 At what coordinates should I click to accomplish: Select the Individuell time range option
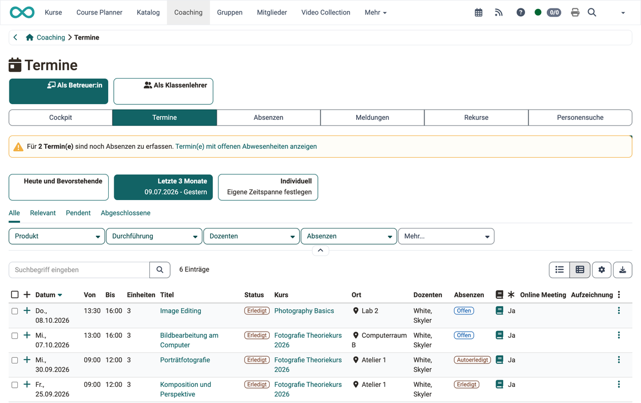point(268,187)
